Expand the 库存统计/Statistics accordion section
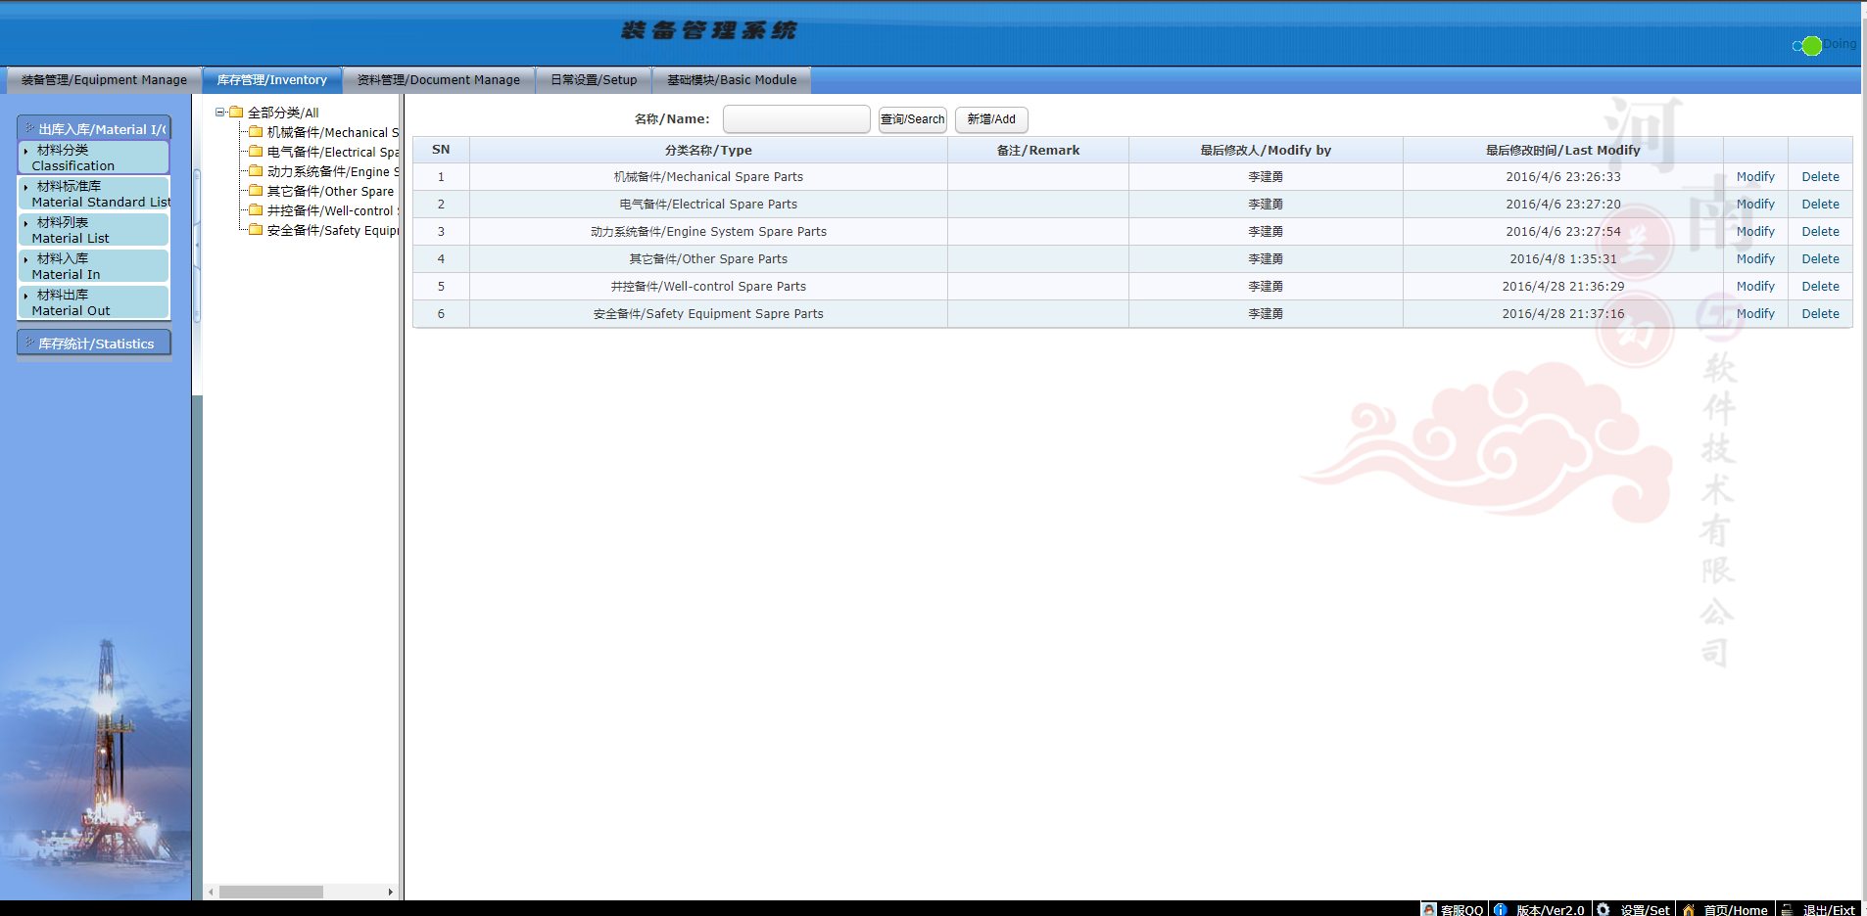1867x916 pixels. (x=94, y=343)
